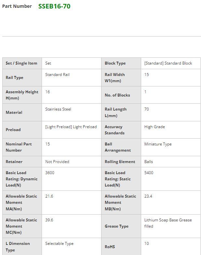Select the No. of Blocks label
The height and width of the screenshot is (255, 201).
(x=117, y=95)
